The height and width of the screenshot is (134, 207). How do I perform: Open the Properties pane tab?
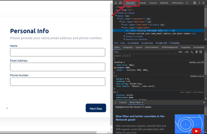point(186,47)
